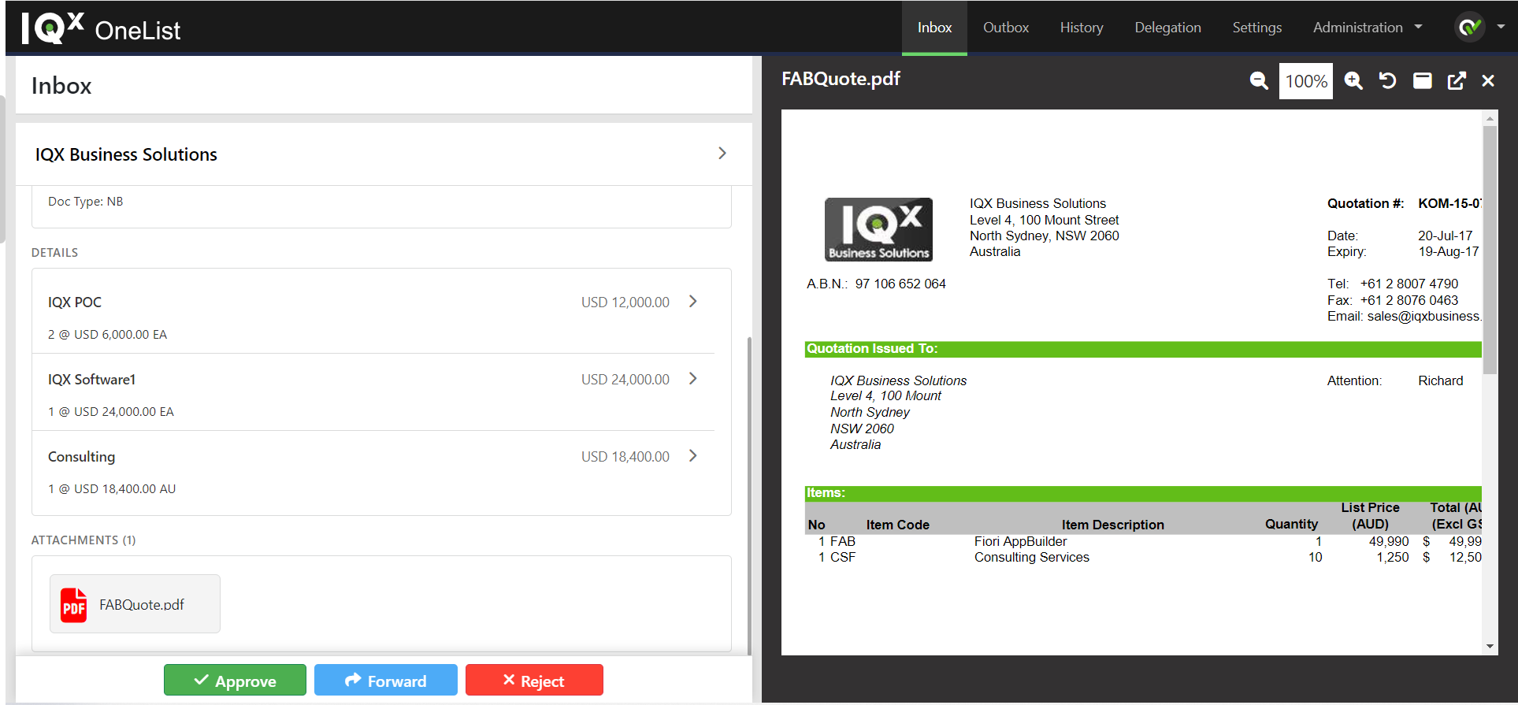Screen dimensions: 1518x705
Task: Open the user profile avatar
Action: (x=1469, y=28)
